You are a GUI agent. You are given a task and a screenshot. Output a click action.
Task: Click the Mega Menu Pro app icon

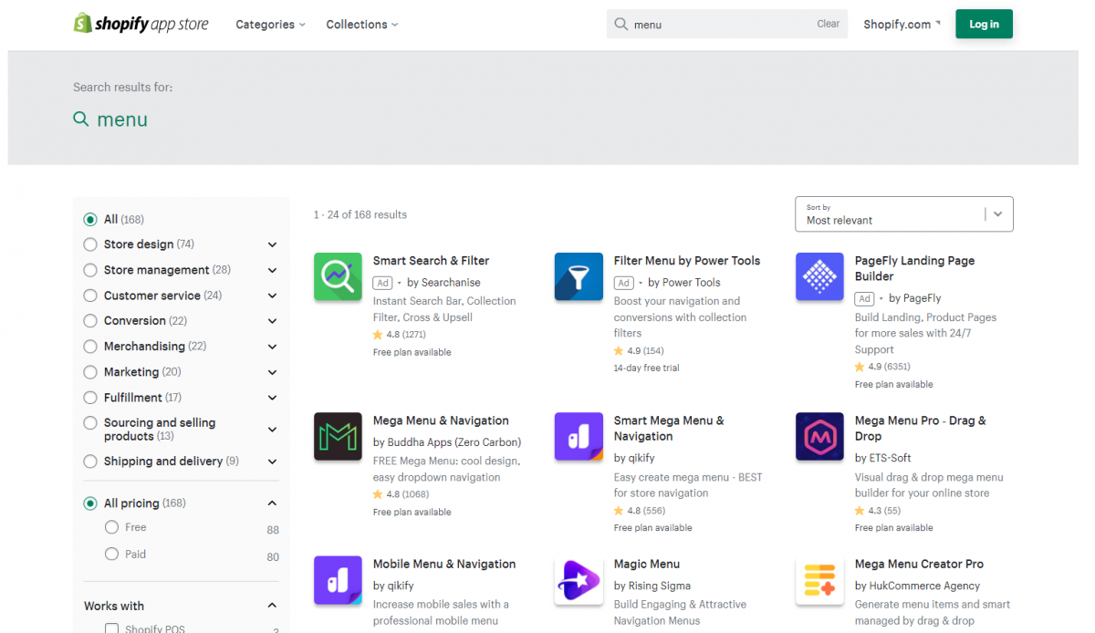coord(819,436)
